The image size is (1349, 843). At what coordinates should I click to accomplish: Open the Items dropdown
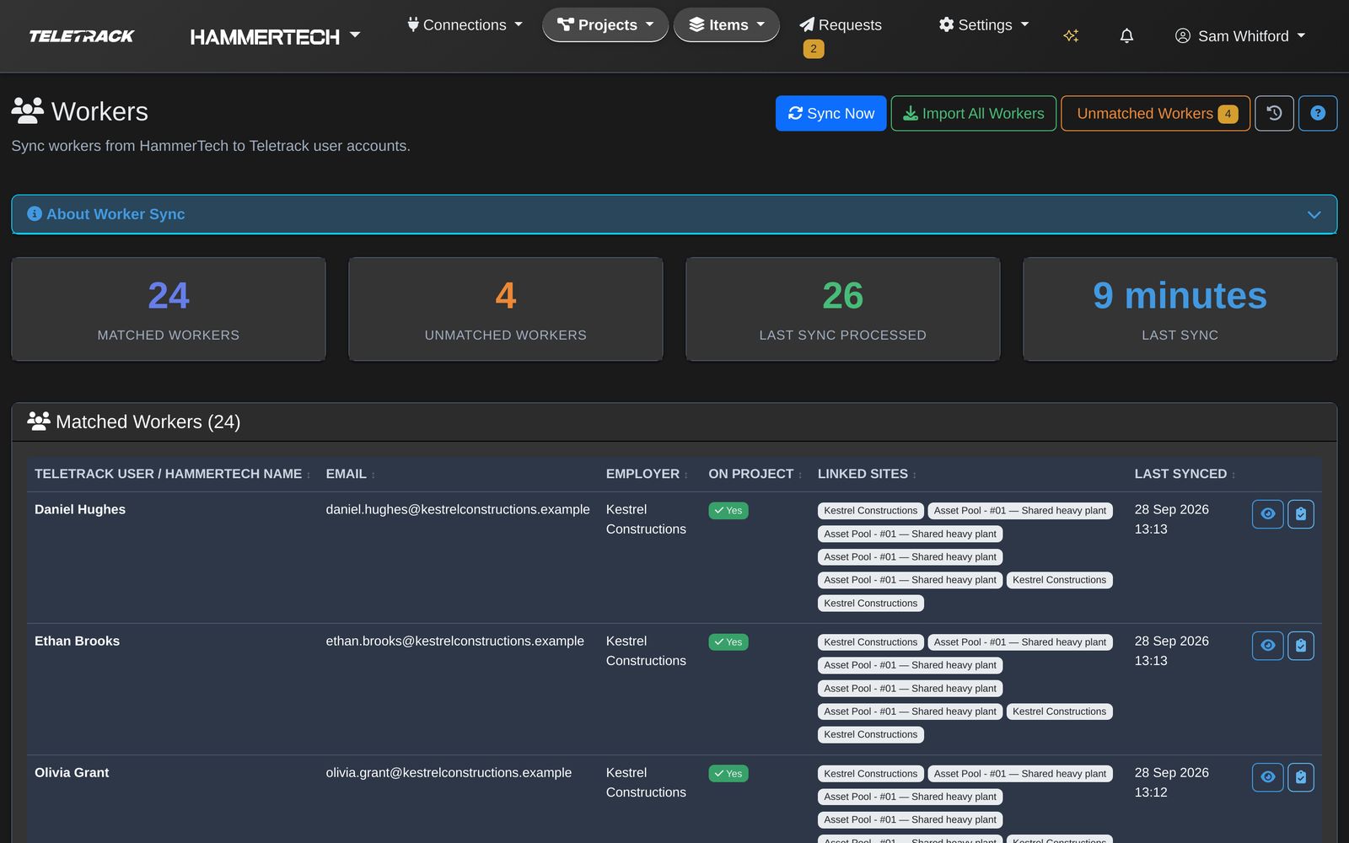click(x=726, y=25)
